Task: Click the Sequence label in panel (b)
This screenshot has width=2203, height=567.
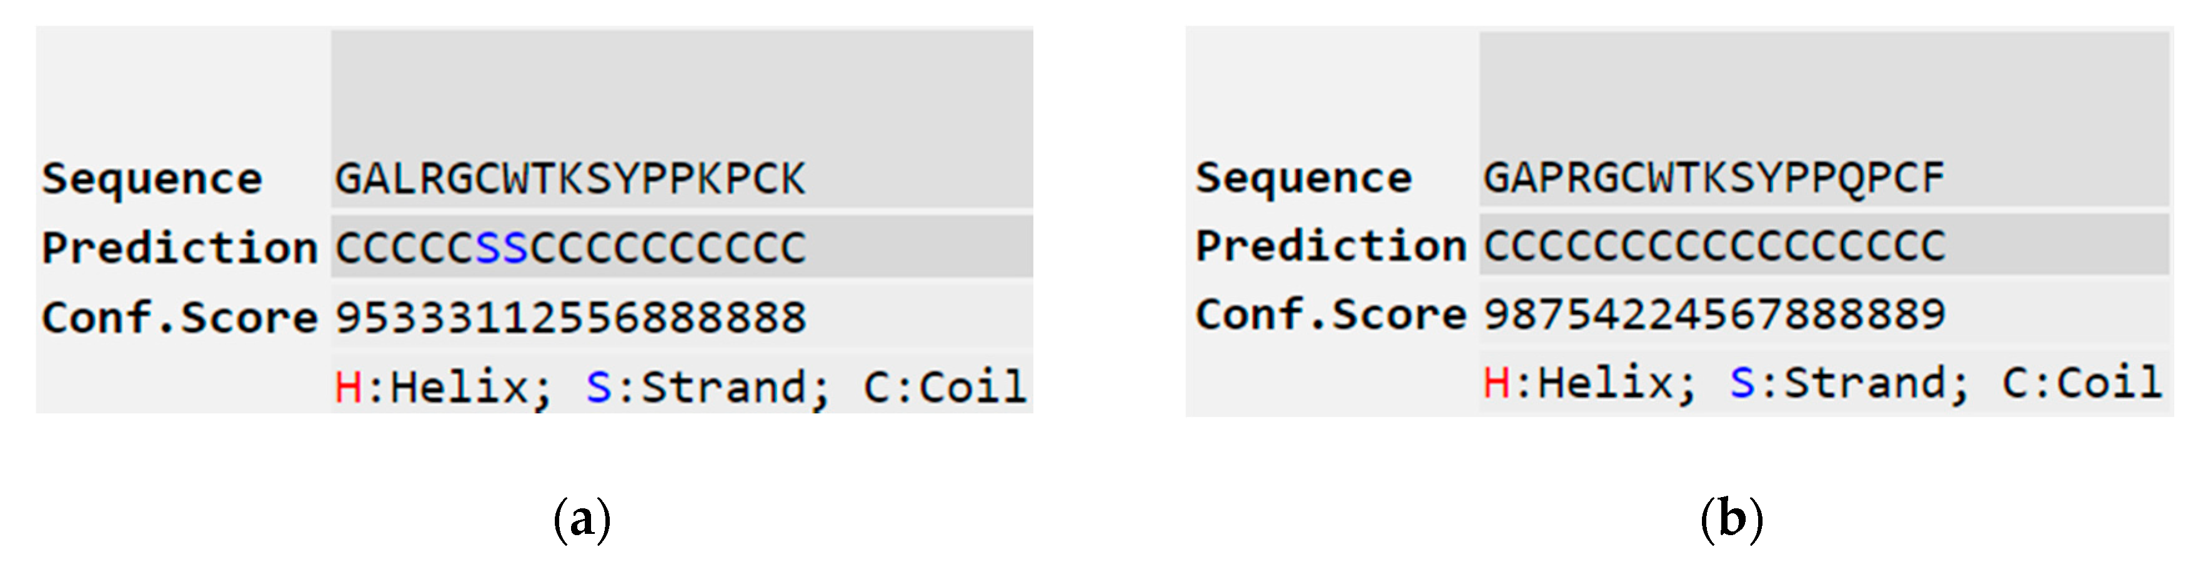Action: point(1303,178)
